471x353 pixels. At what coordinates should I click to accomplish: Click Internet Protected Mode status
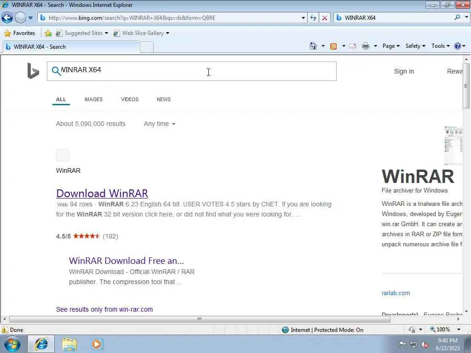(323, 330)
